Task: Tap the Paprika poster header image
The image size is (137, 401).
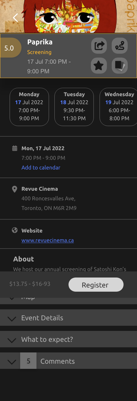Action: tap(68, 16)
